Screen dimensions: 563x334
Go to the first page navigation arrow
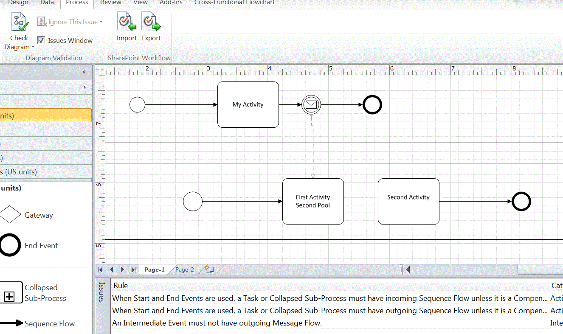click(101, 269)
